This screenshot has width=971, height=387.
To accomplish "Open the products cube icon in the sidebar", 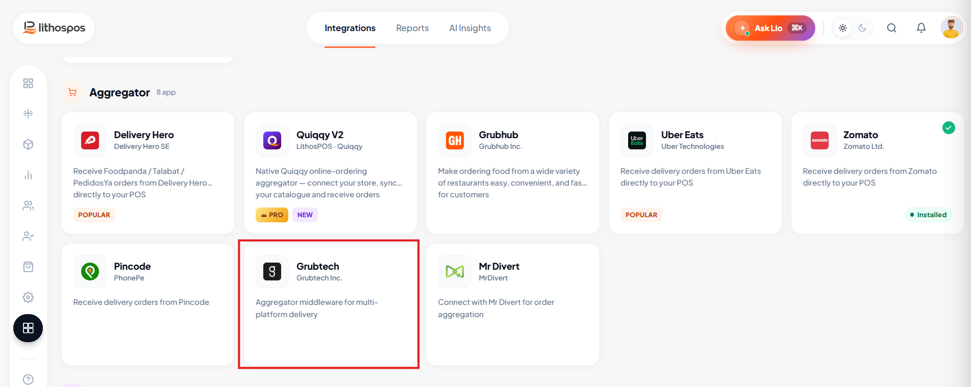I will pos(28,144).
